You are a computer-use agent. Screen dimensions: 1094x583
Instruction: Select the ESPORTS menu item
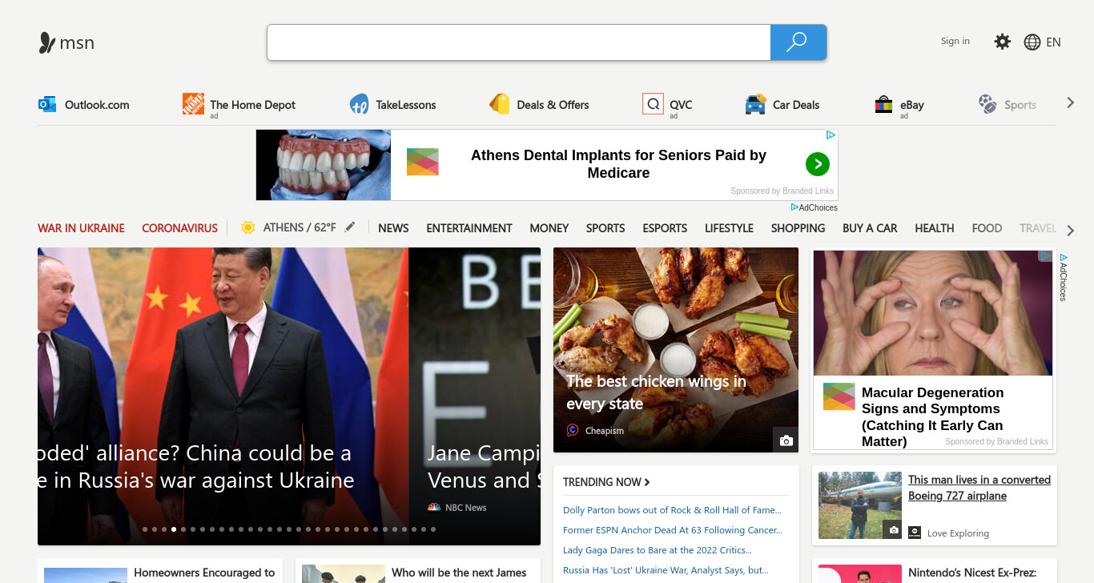[665, 228]
